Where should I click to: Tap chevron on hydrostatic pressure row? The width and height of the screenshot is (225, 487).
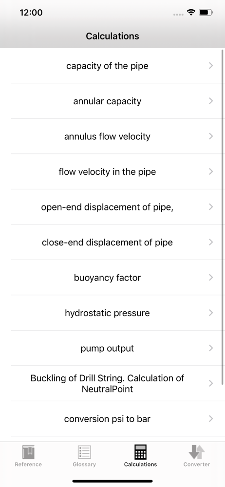coord(211,313)
